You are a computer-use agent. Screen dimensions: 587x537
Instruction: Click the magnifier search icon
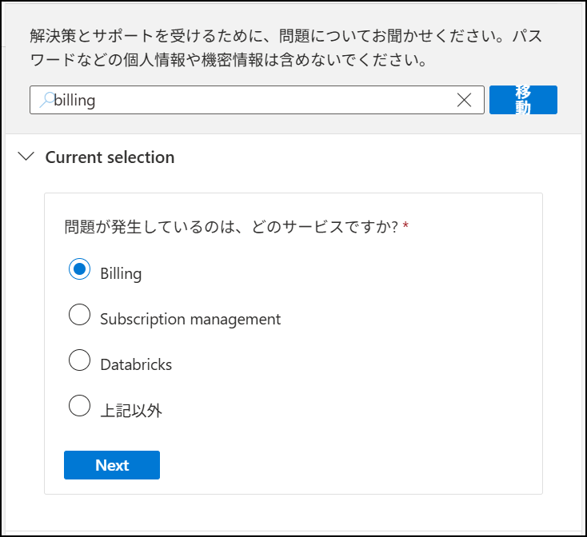47,100
